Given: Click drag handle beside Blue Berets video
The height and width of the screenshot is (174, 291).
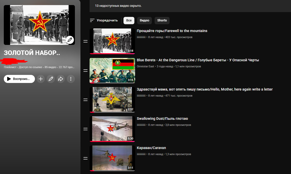Looking at the screenshot, I should tap(86, 71).
